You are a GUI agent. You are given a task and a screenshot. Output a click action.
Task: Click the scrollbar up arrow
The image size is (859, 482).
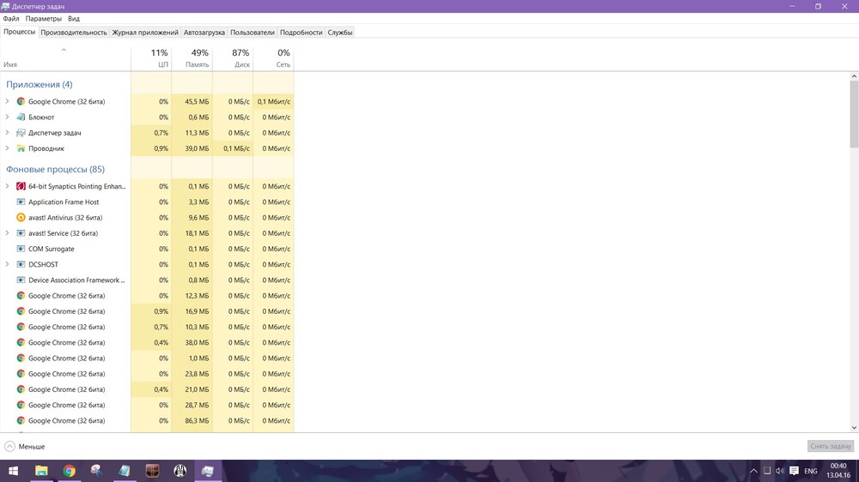tap(854, 76)
